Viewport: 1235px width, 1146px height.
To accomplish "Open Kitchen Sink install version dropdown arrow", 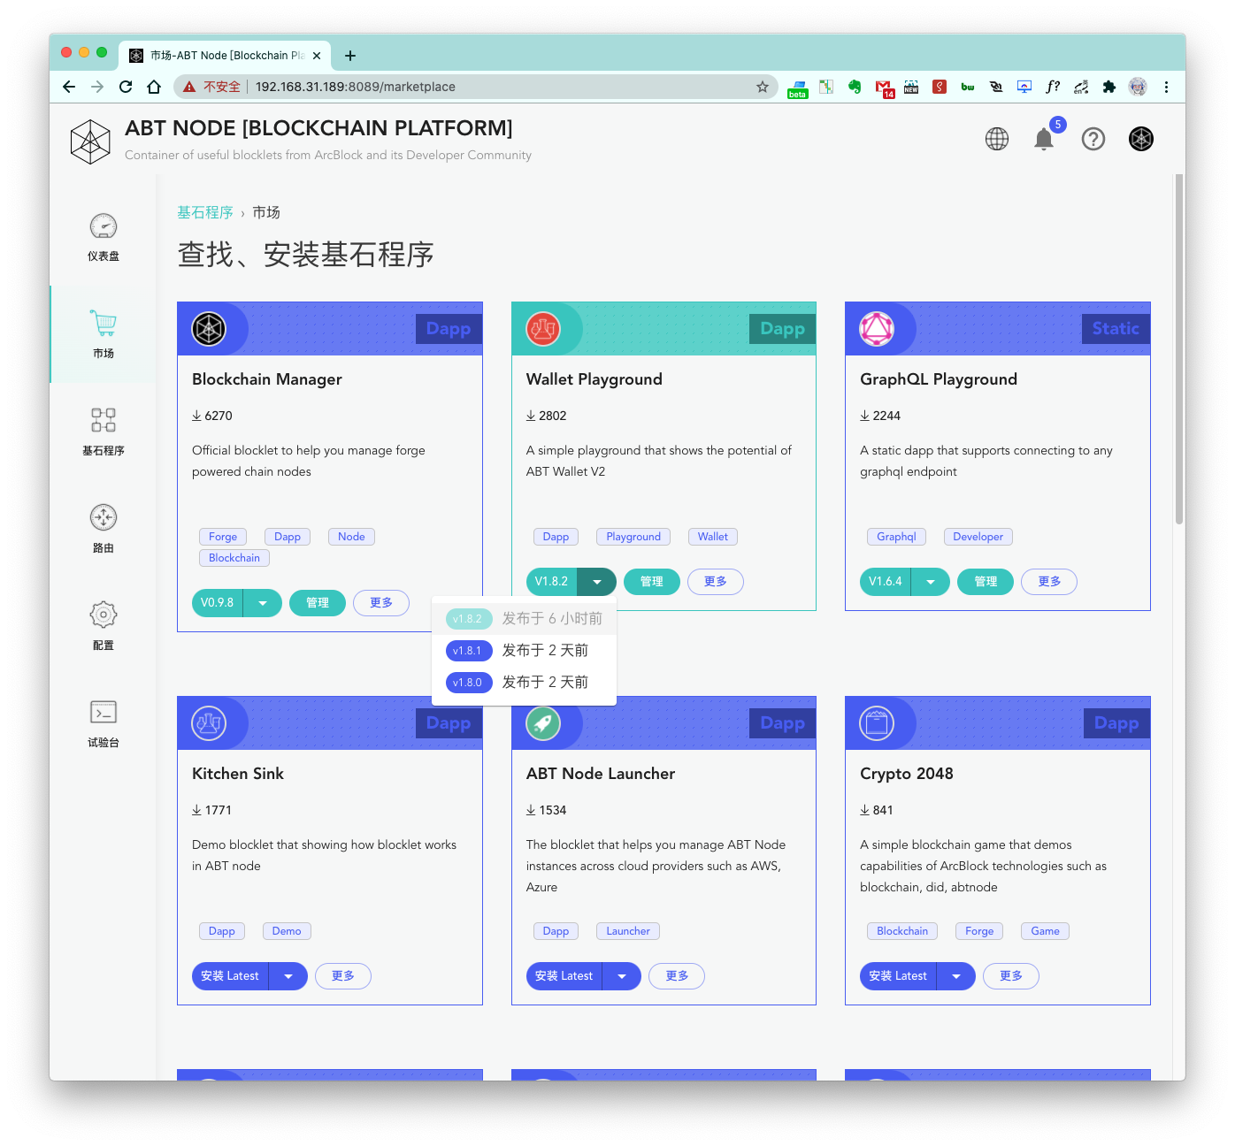I will [288, 976].
